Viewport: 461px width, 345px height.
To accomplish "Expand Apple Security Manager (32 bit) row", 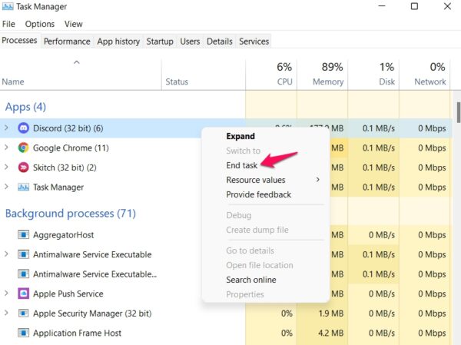I will (x=6, y=313).
